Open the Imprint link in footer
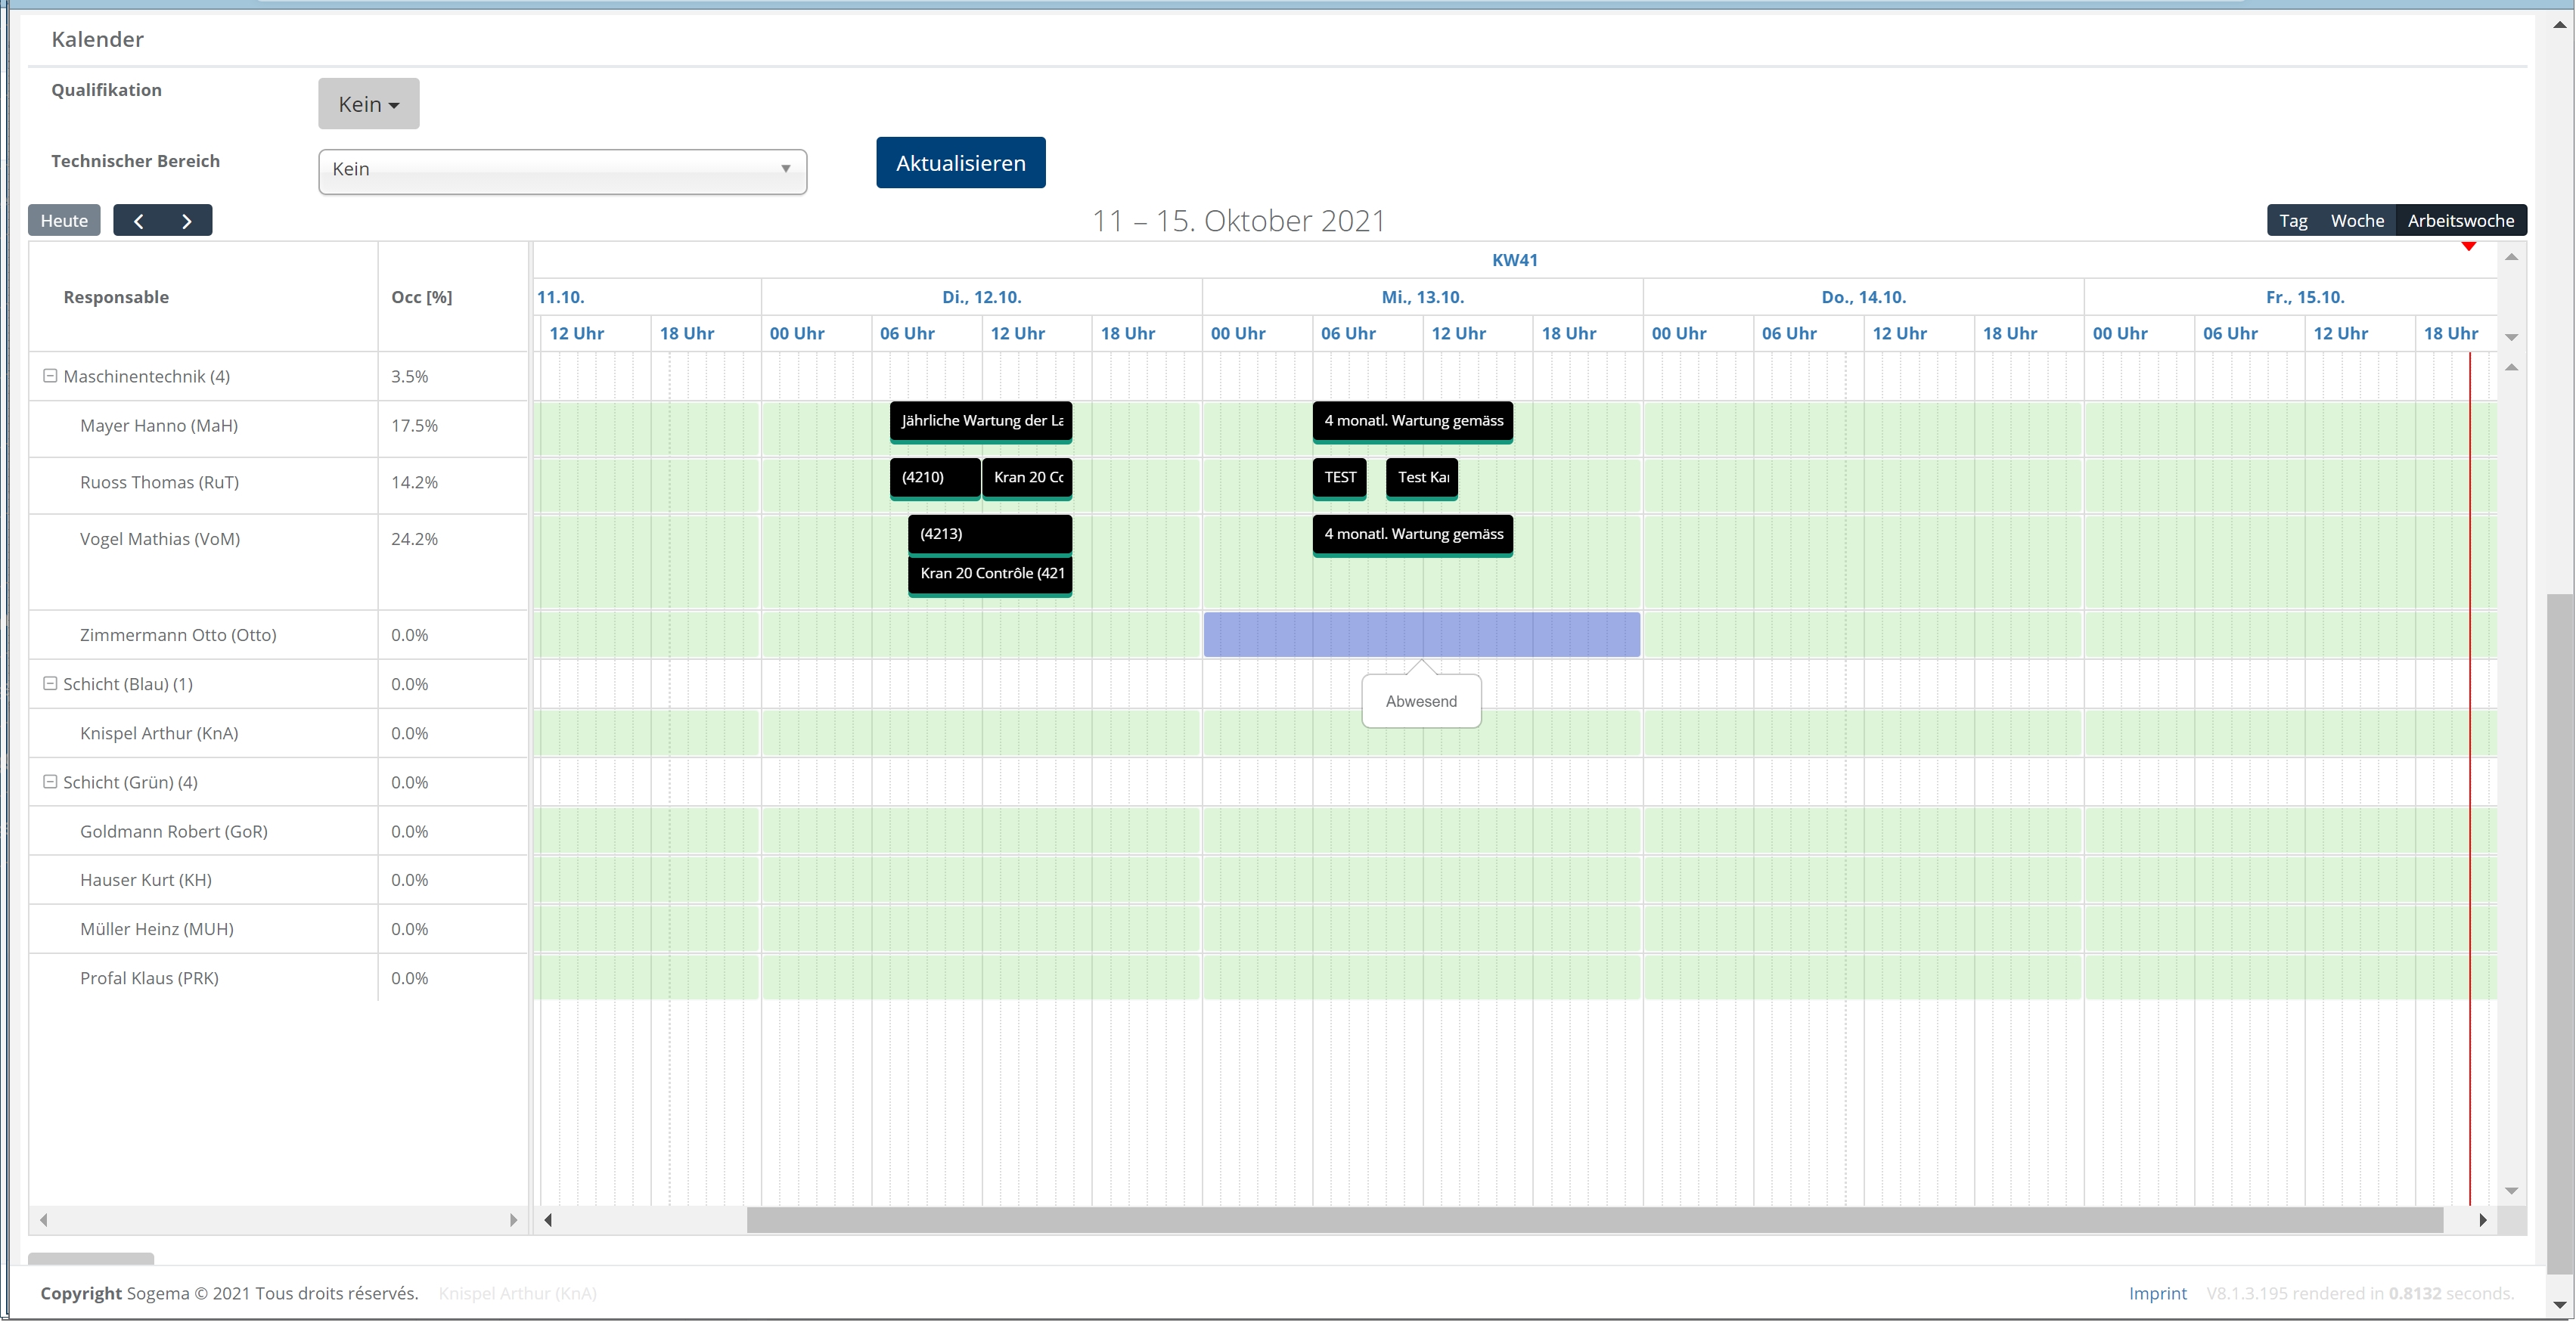 (x=2157, y=1293)
